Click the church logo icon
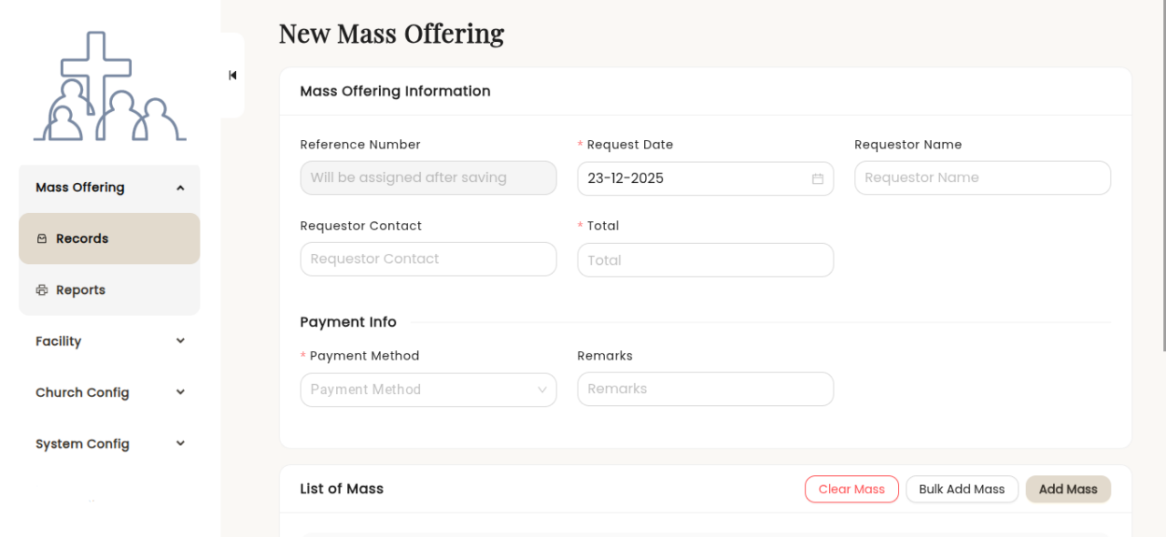The image size is (1166, 537). tap(109, 86)
